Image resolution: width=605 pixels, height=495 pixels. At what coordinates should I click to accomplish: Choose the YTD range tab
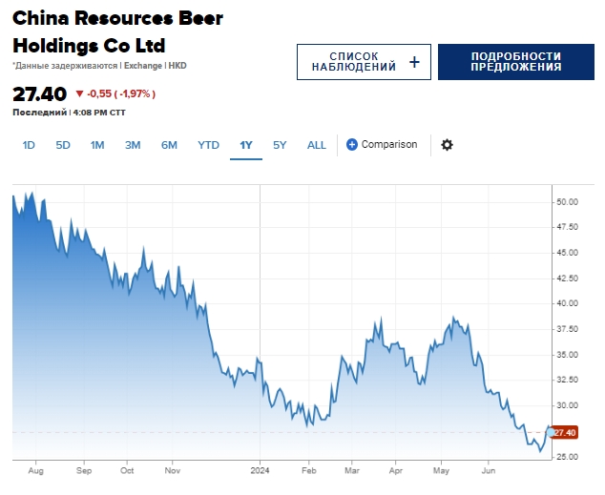[x=208, y=145]
